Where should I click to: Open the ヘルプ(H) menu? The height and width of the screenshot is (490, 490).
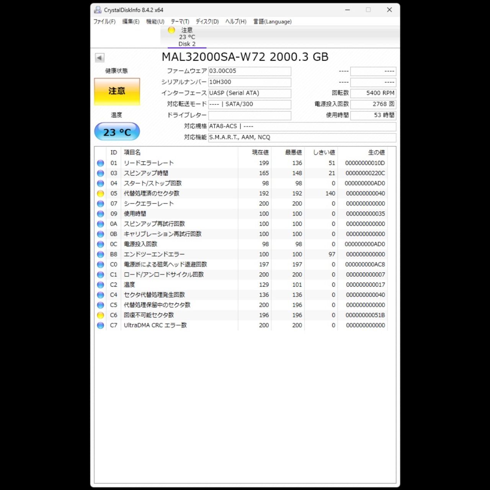pos(236,21)
